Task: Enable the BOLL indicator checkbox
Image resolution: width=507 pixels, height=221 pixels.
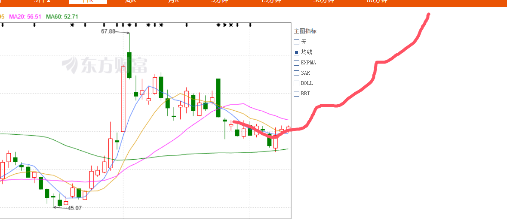Action: click(296, 83)
